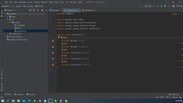Open the VCS menu

coord(67,2)
